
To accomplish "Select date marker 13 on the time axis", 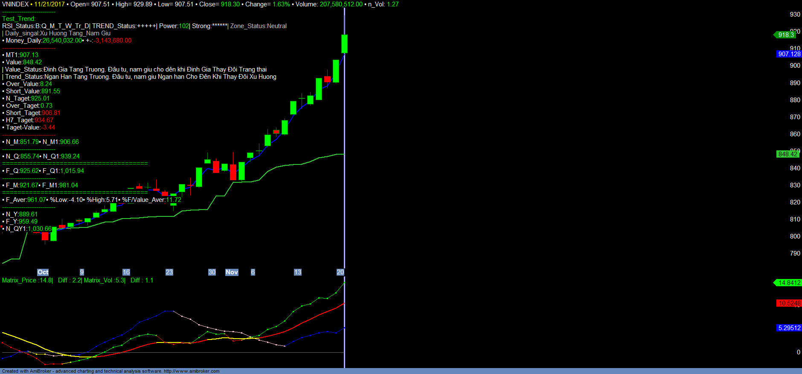I will pos(298,272).
